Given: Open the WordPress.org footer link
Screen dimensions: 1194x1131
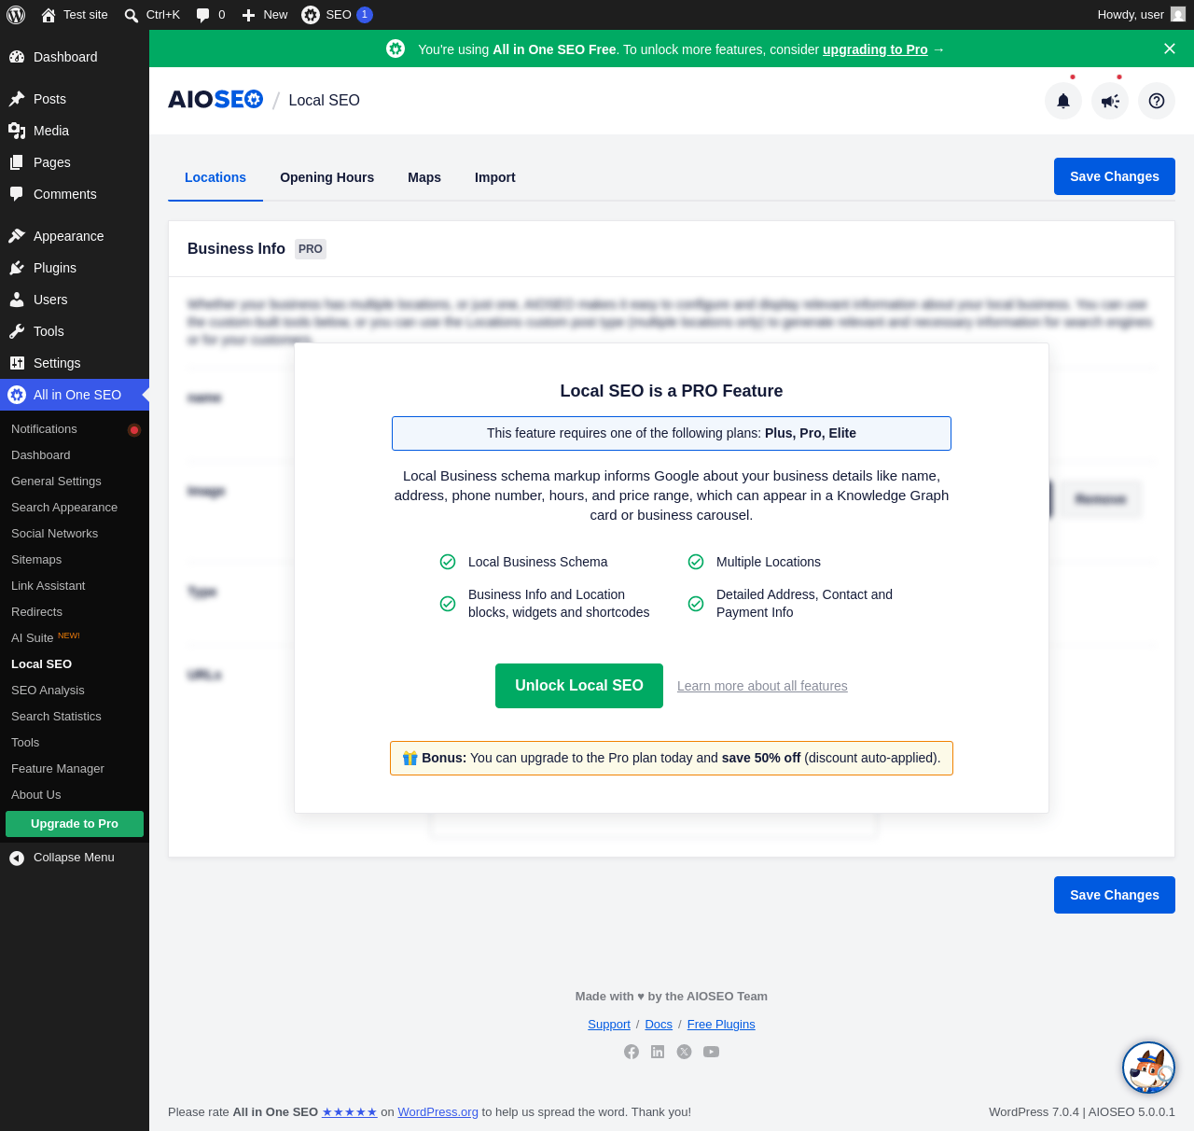Looking at the screenshot, I should click(x=437, y=1112).
